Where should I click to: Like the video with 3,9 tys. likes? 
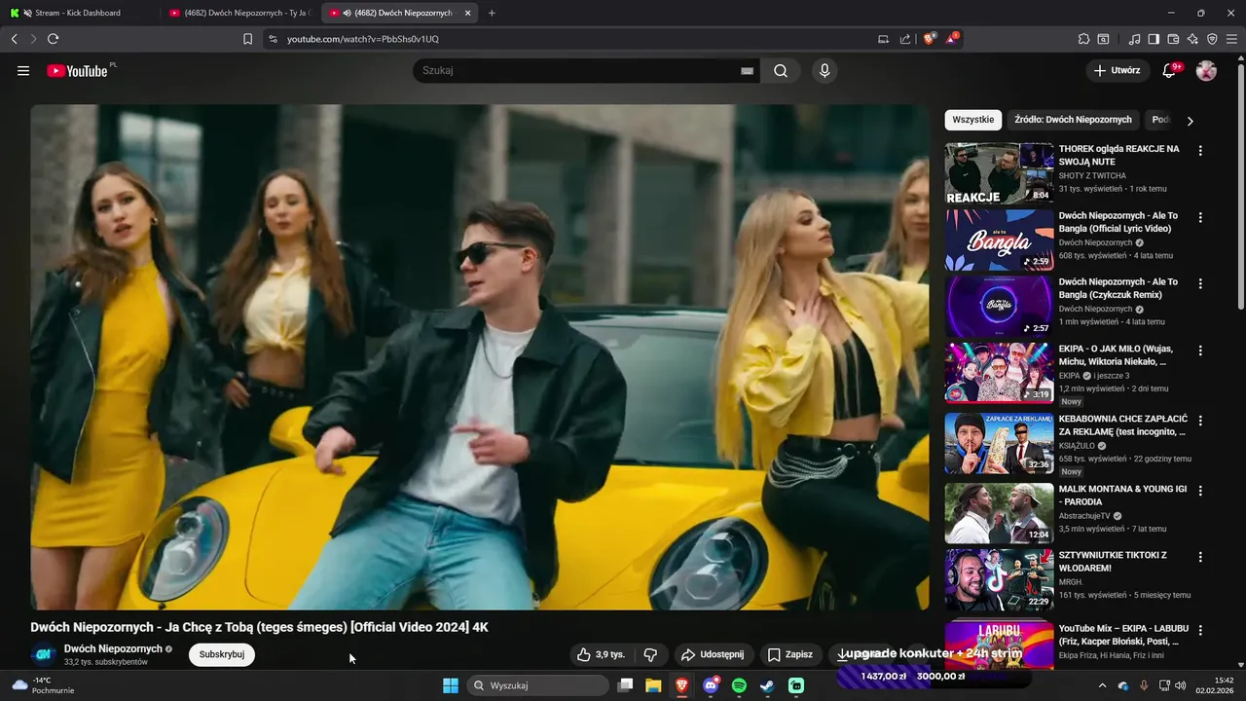(x=601, y=654)
